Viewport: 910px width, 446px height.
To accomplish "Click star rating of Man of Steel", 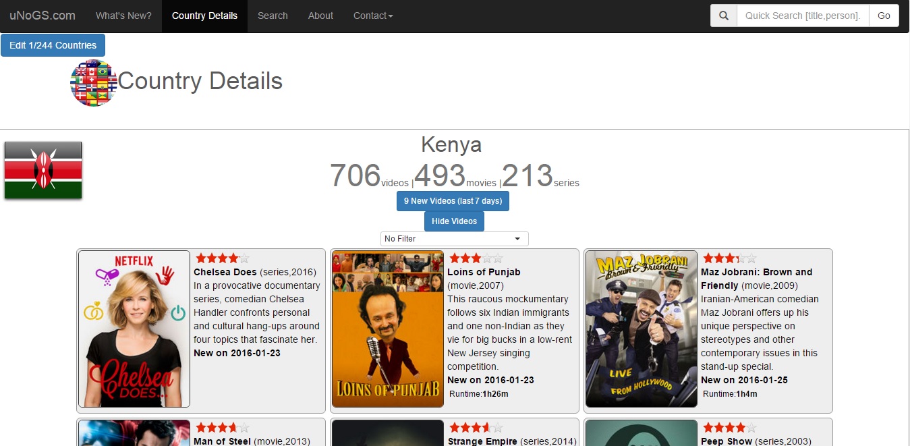I will pos(223,428).
